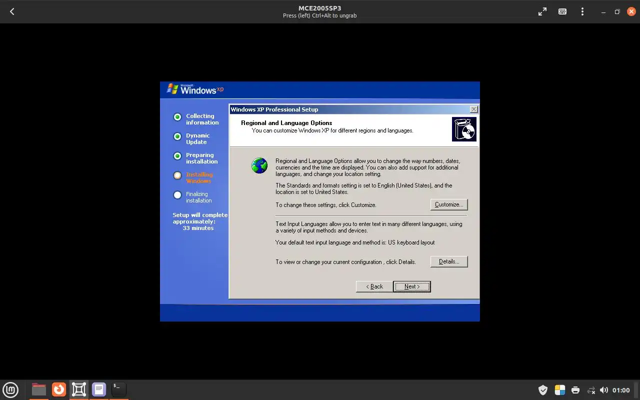This screenshot has width=640, height=400.
Task: Click the MCE2005SP3 title text
Action: (x=320, y=8)
